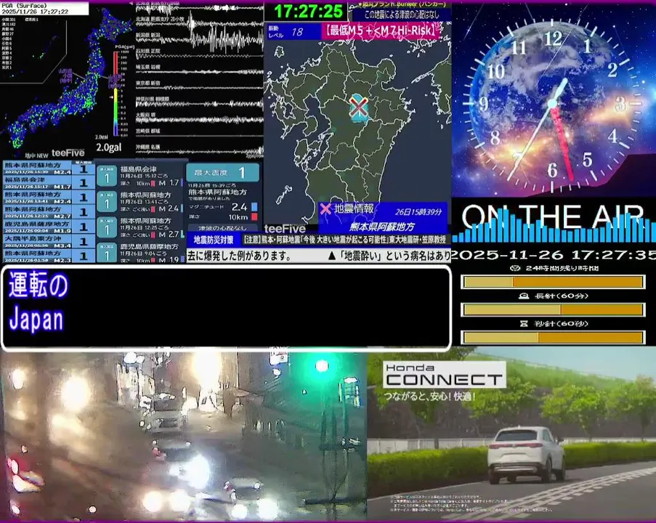The height and width of the screenshot is (523, 656).
Task: Click the 埼玉県 岩槻 waveform label
Action: tap(147, 67)
